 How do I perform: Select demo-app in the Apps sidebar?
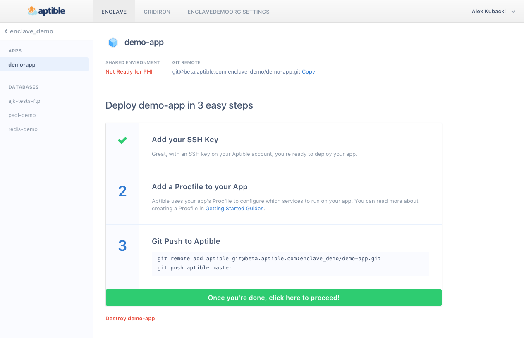[x=44, y=64]
